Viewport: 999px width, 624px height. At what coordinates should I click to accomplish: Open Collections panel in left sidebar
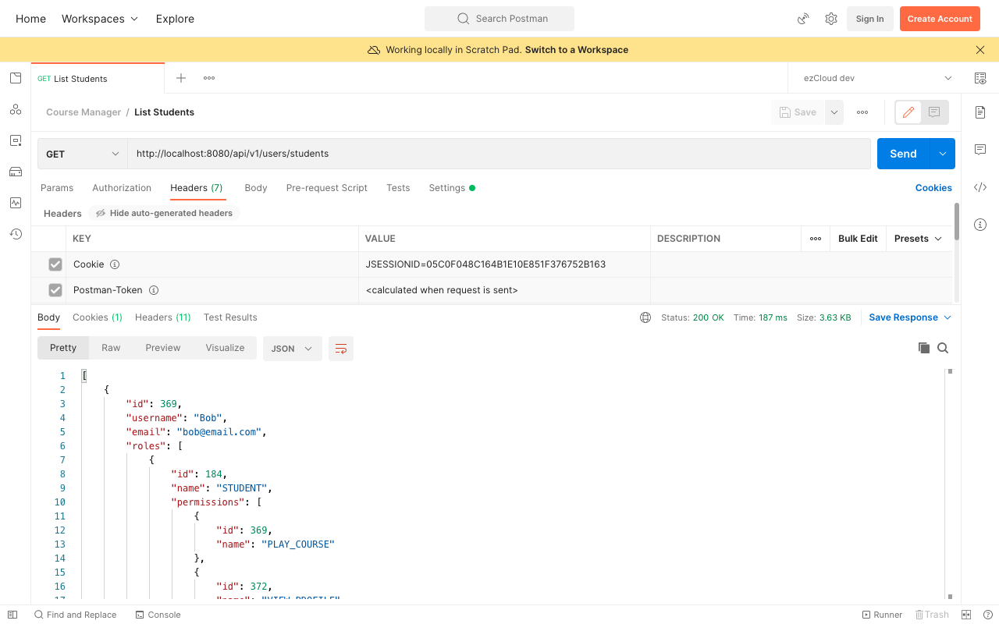tap(16, 78)
